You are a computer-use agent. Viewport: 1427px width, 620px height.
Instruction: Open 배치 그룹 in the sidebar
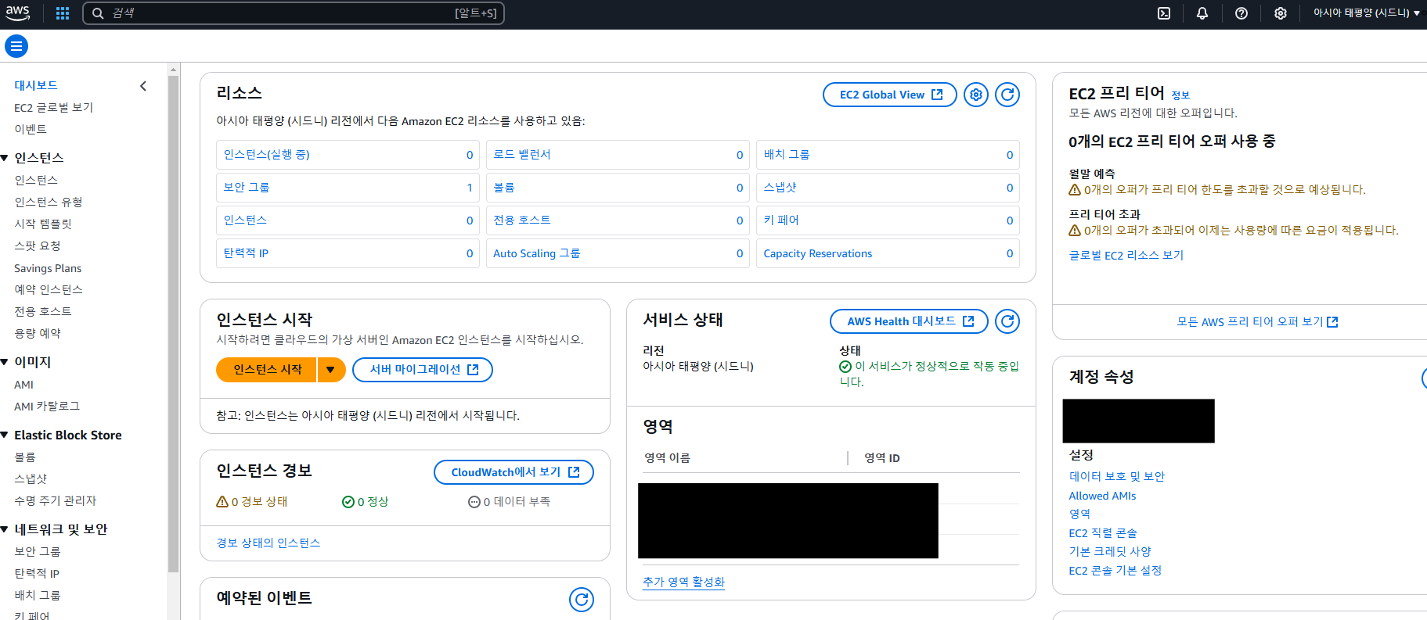tap(38, 595)
